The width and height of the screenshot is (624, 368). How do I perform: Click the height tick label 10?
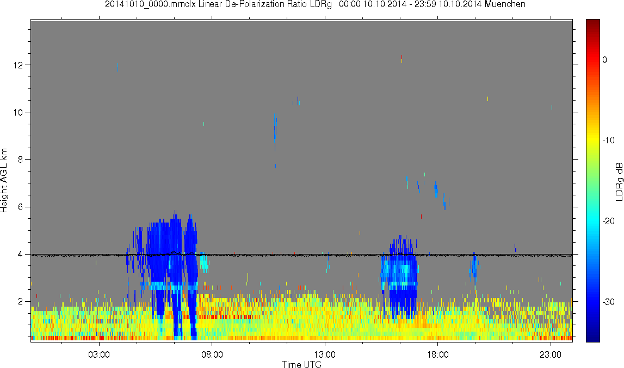[x=18, y=112]
